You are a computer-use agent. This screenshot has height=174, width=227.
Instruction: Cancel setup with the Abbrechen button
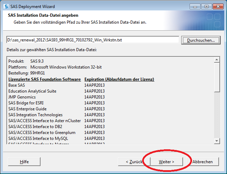(203, 162)
